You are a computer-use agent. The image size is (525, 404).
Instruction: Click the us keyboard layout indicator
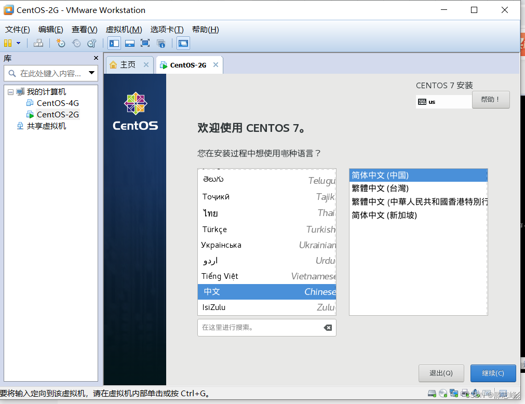[x=443, y=102]
